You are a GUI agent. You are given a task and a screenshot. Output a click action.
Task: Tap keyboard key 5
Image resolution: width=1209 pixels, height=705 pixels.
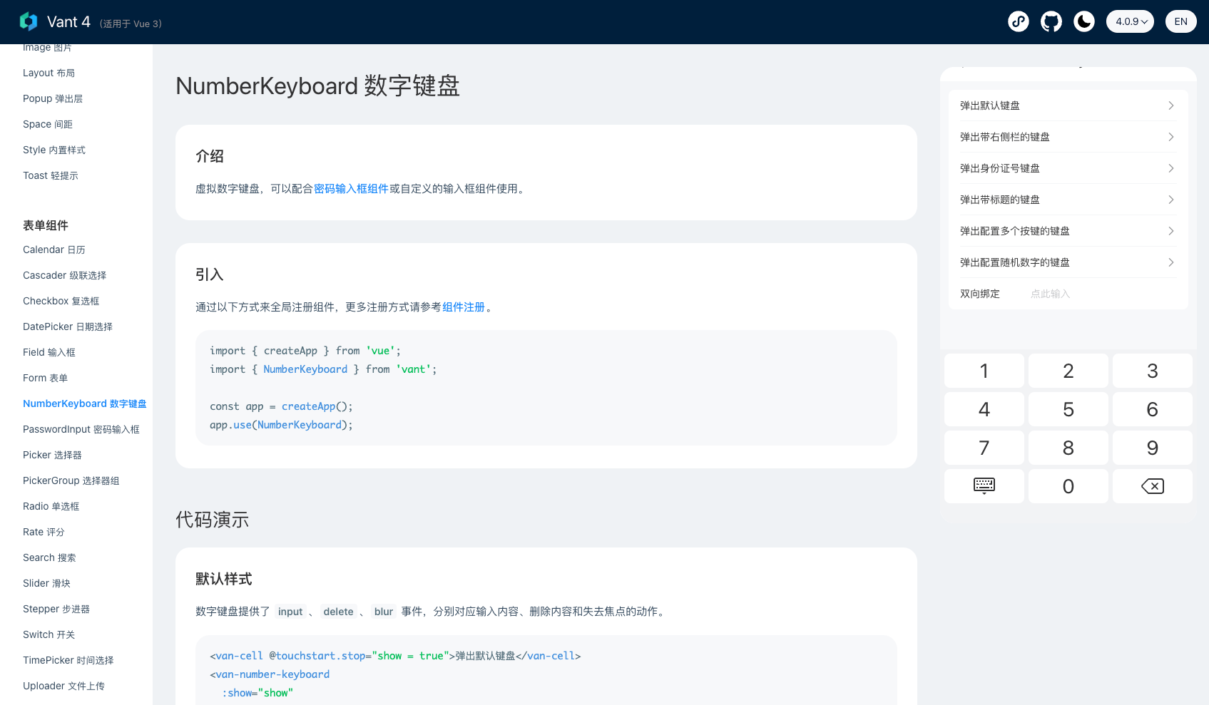[x=1068, y=409]
